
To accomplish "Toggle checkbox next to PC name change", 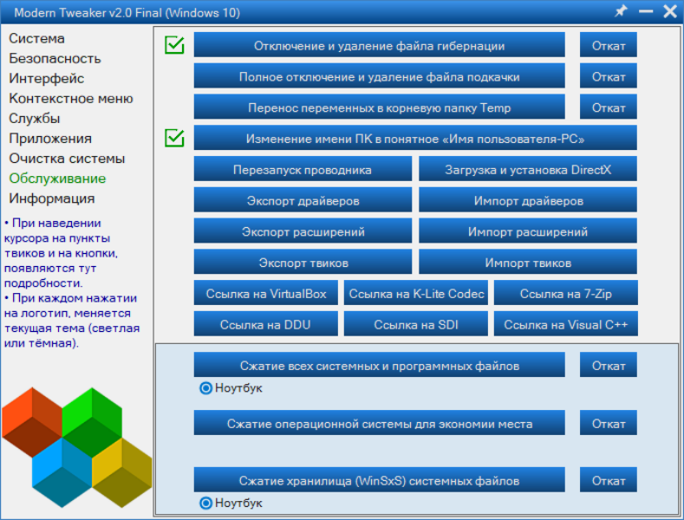I will tap(174, 138).
